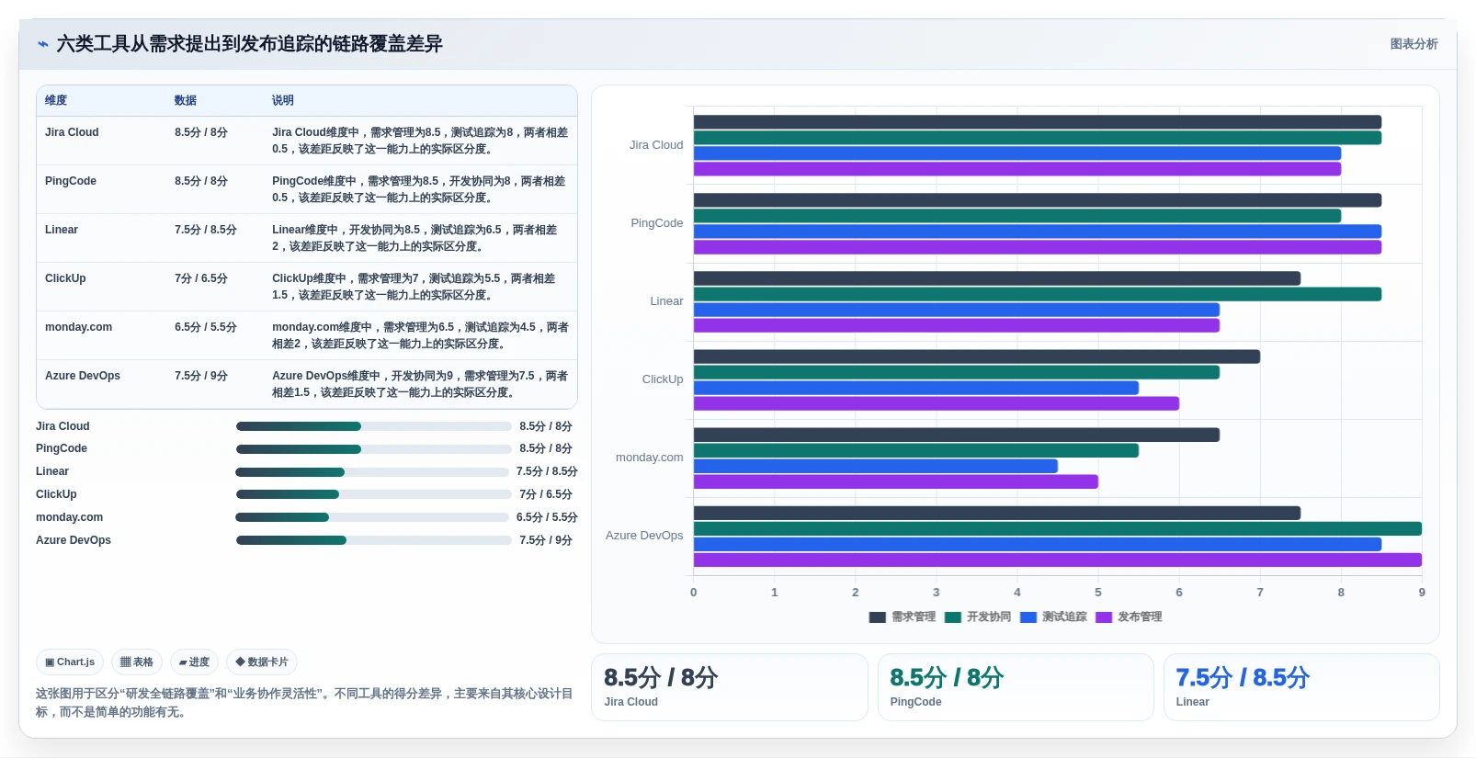Click the monday.com blue 测试追踪 bar
The width and height of the screenshot is (1476, 758).
pyautogui.click(x=876, y=466)
